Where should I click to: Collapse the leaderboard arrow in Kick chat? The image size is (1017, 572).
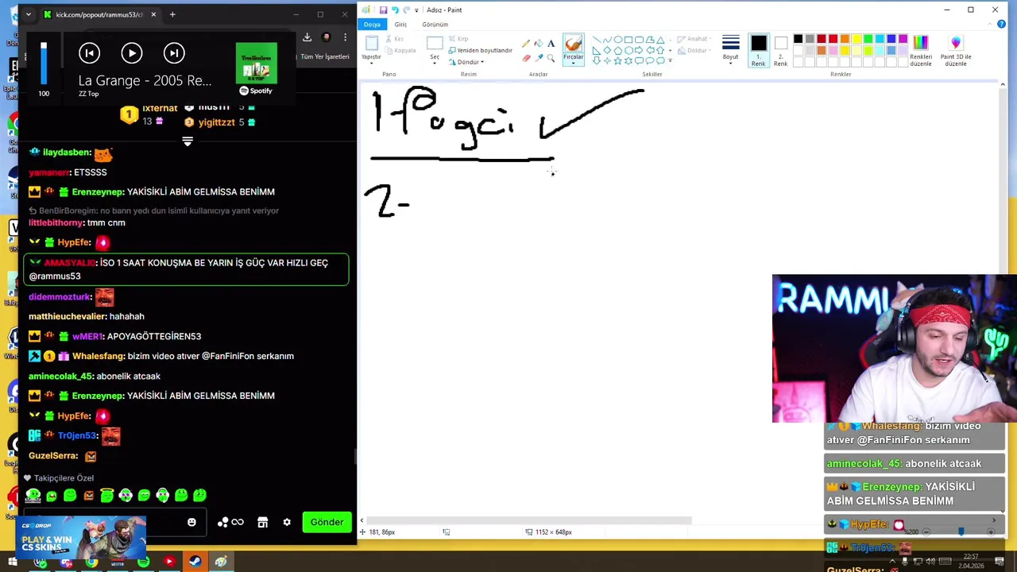click(x=188, y=141)
